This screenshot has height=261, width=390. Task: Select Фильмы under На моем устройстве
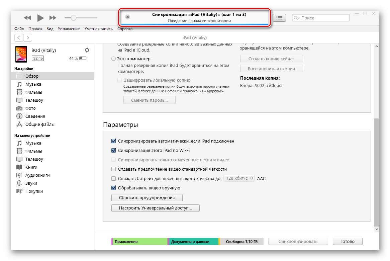coord(52,151)
